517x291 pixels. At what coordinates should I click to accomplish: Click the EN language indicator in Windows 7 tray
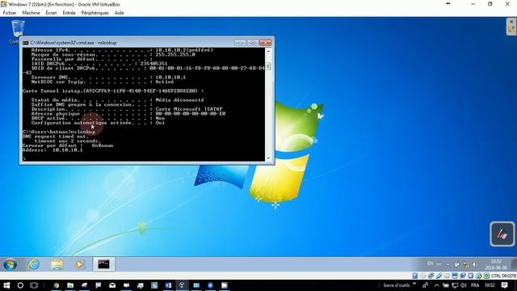(430, 264)
